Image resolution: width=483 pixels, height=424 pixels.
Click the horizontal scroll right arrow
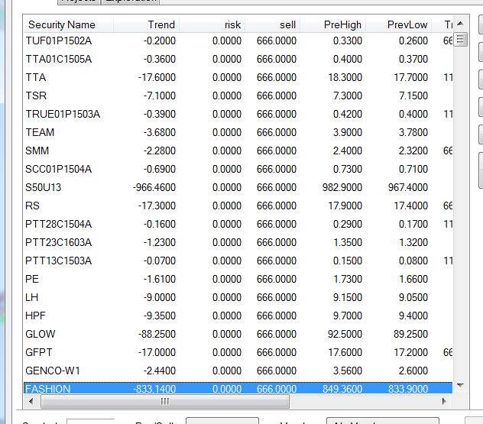point(444,401)
